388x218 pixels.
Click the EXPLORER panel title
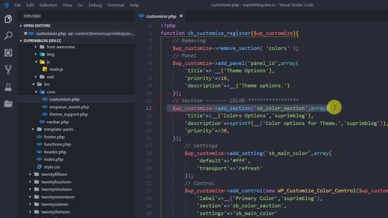click(32, 16)
